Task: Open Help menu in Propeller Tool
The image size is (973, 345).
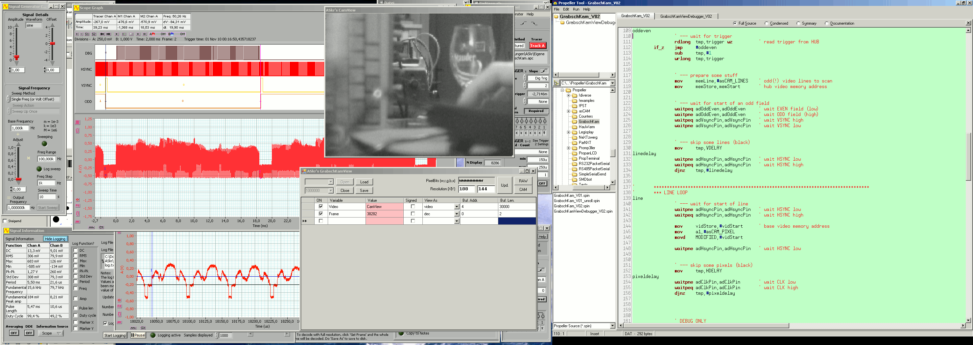Action: click(x=587, y=10)
